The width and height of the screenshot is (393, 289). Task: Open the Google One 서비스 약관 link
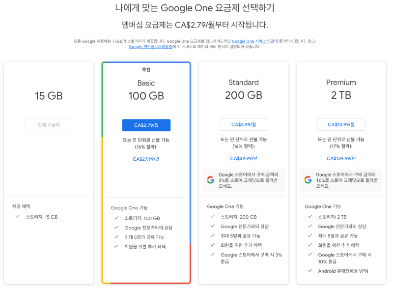253,41
